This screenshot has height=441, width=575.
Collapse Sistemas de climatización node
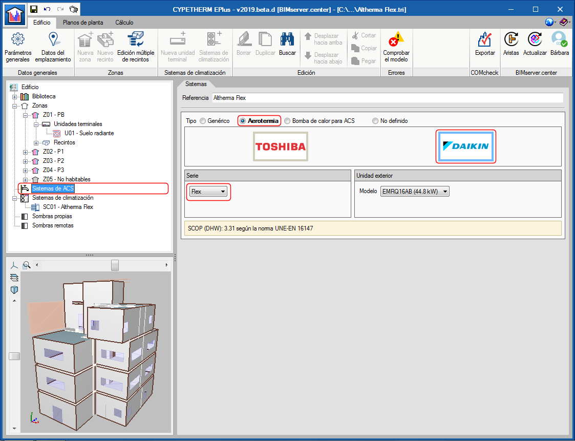coord(15,198)
